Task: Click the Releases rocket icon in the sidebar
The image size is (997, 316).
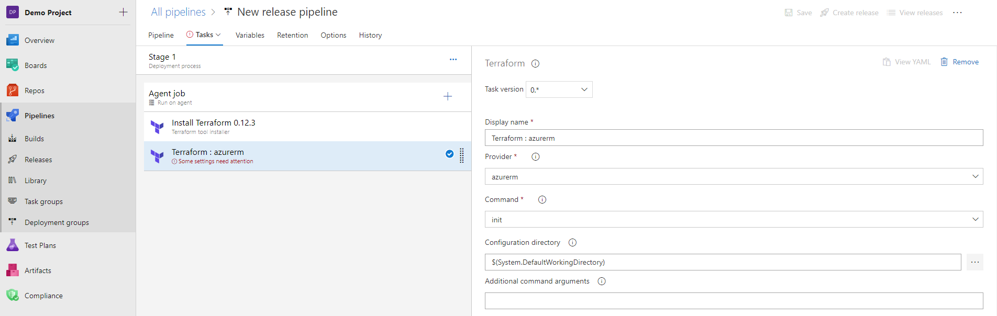Action: click(13, 160)
